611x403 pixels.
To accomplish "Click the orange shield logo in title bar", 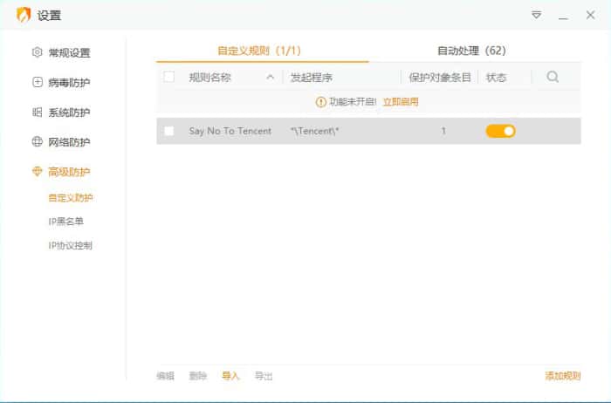I will click(x=24, y=15).
